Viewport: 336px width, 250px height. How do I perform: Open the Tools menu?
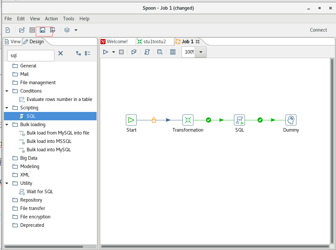pos(69,19)
